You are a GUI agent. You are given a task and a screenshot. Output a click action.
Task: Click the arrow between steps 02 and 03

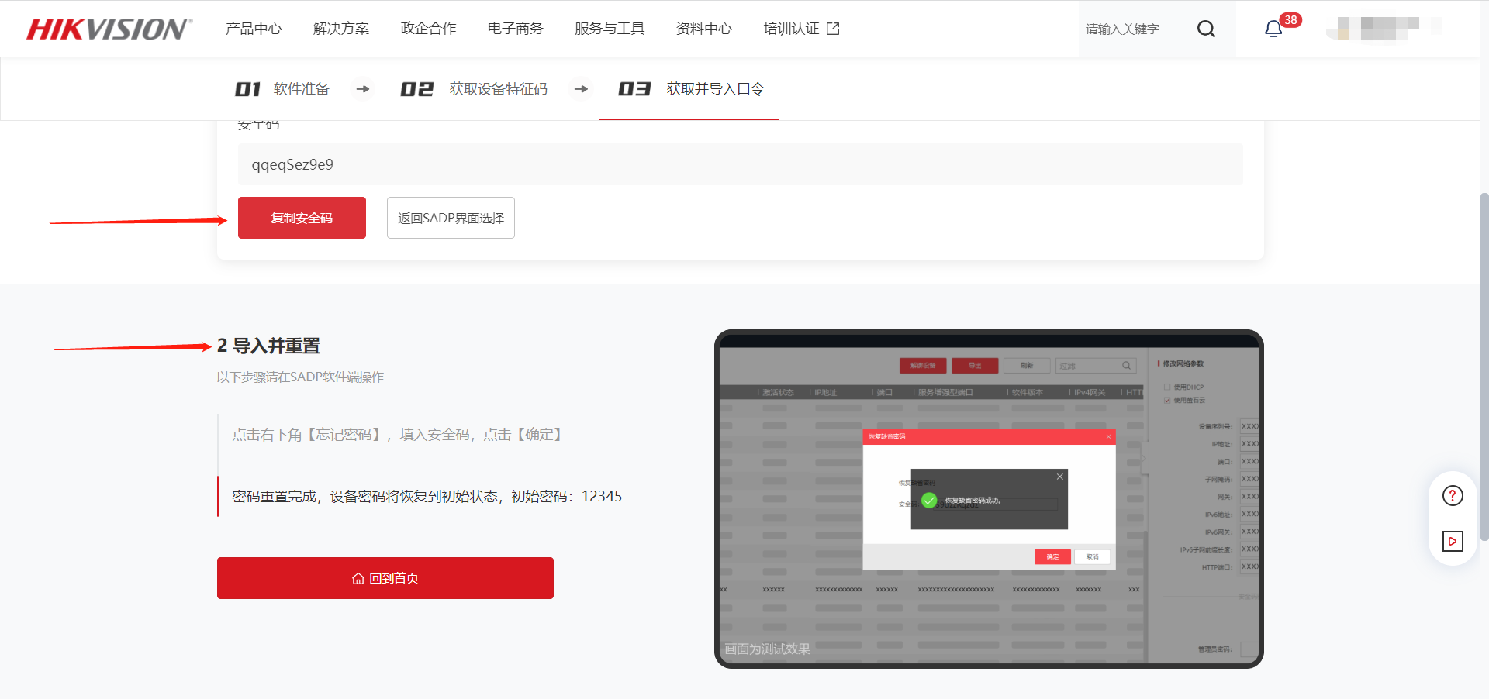(581, 89)
